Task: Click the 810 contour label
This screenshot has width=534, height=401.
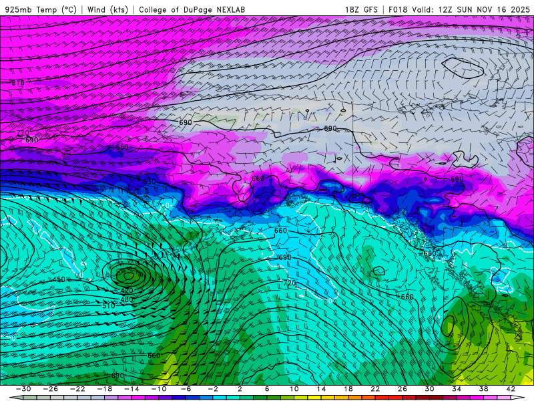Action: click(x=18, y=83)
